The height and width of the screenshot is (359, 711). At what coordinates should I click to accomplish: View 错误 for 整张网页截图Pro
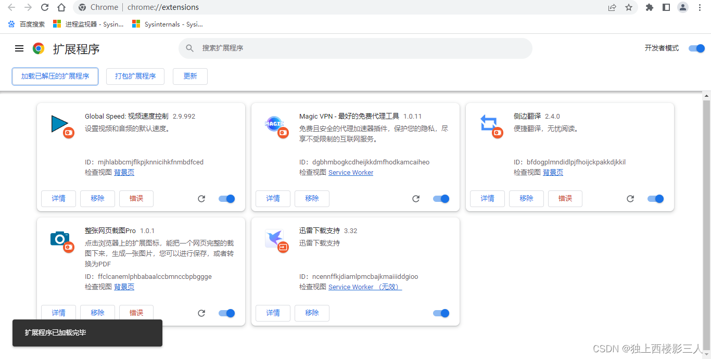[x=136, y=313]
